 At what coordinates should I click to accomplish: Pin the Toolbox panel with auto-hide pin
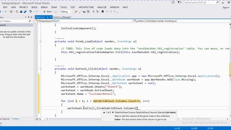(x=29, y=17)
